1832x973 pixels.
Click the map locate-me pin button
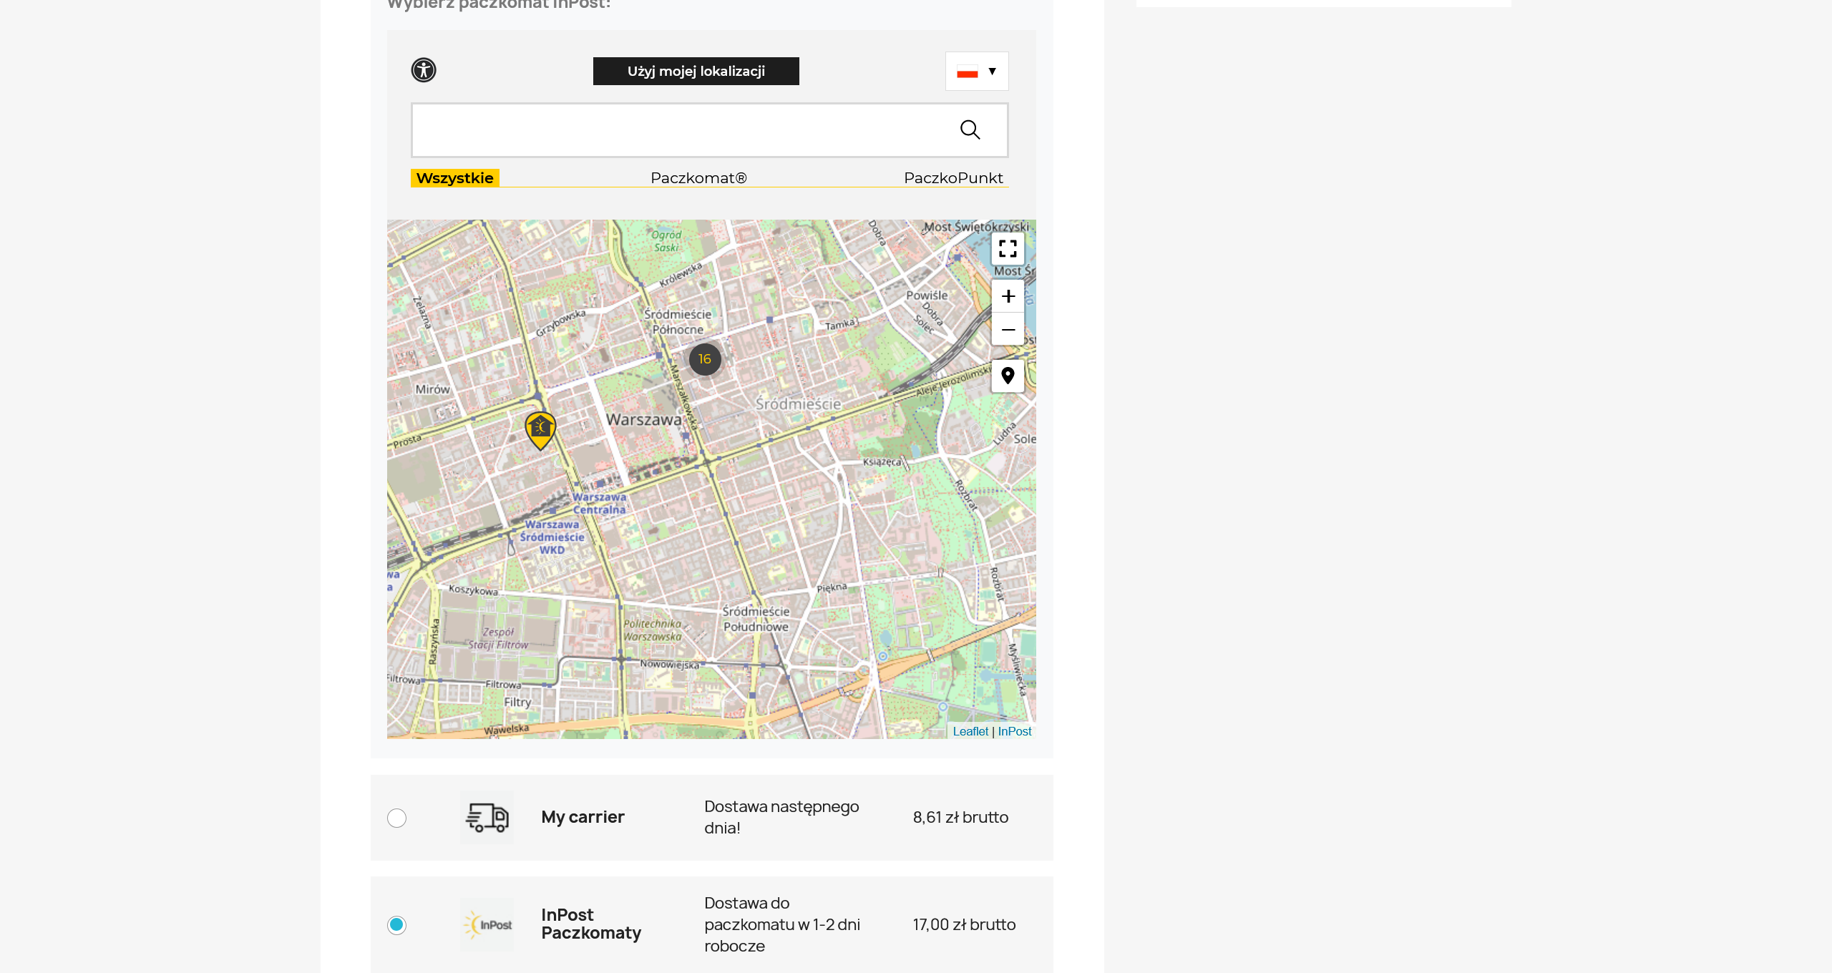tap(1008, 376)
